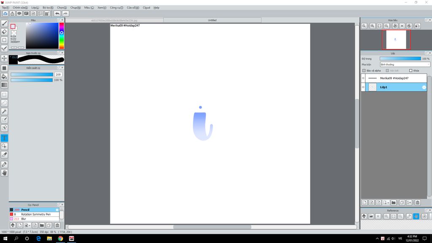Open the Bộ lọc menu
Screen dimensions: 432x243
[x=48, y=8]
